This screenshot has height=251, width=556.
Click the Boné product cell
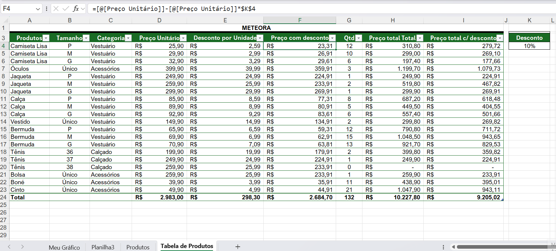30,182
